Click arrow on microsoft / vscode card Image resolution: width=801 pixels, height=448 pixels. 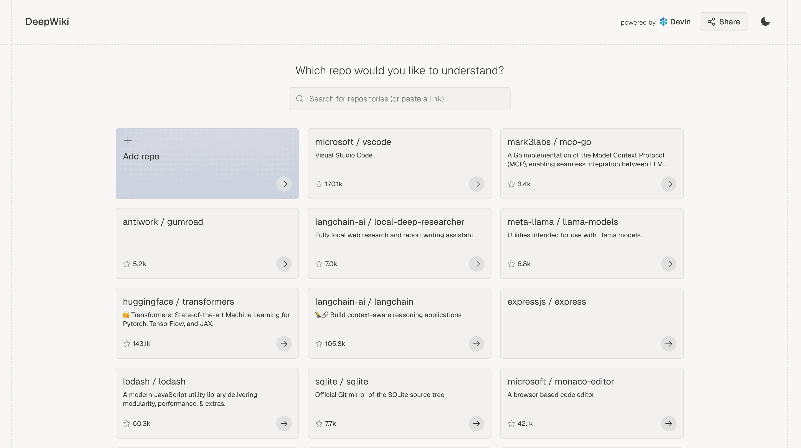click(476, 184)
